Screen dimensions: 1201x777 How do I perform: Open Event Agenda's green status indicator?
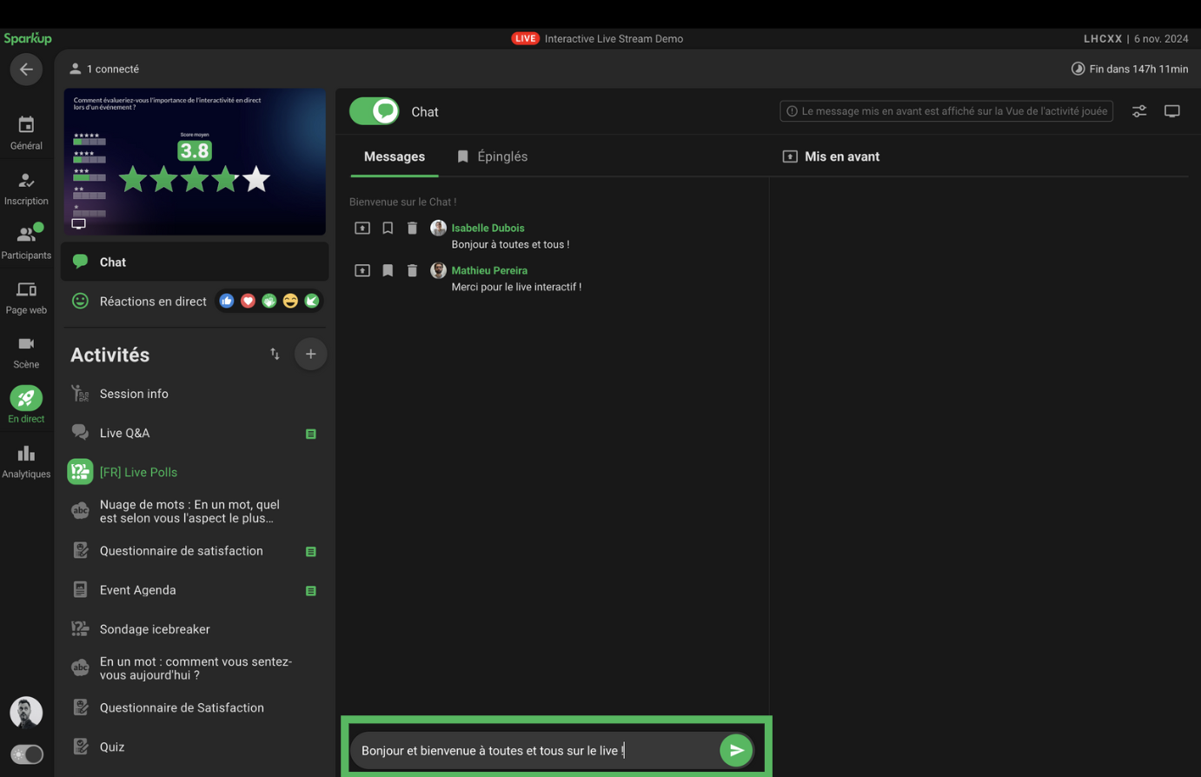click(x=310, y=591)
